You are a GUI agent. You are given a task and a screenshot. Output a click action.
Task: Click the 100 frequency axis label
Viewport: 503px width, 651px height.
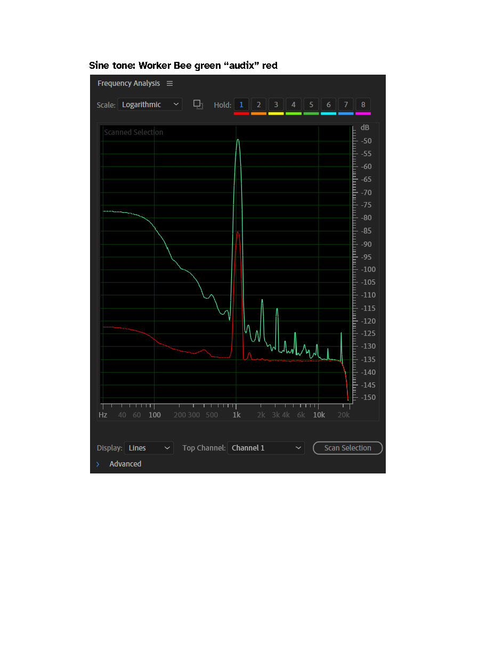(x=155, y=415)
